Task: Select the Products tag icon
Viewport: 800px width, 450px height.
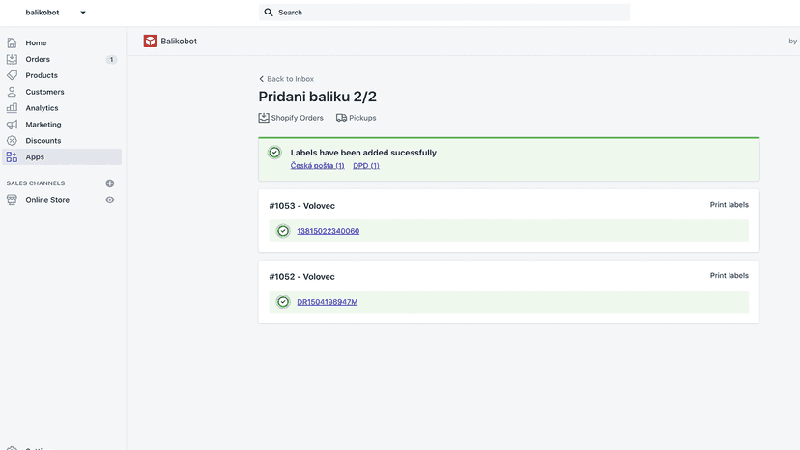Action: [12, 75]
